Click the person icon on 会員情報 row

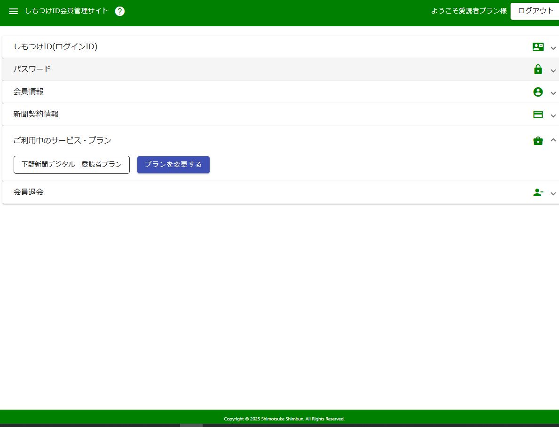538,92
